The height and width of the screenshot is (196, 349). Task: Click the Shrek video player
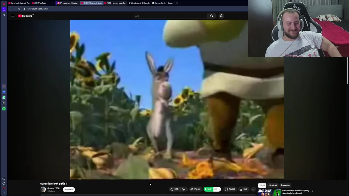177,99
